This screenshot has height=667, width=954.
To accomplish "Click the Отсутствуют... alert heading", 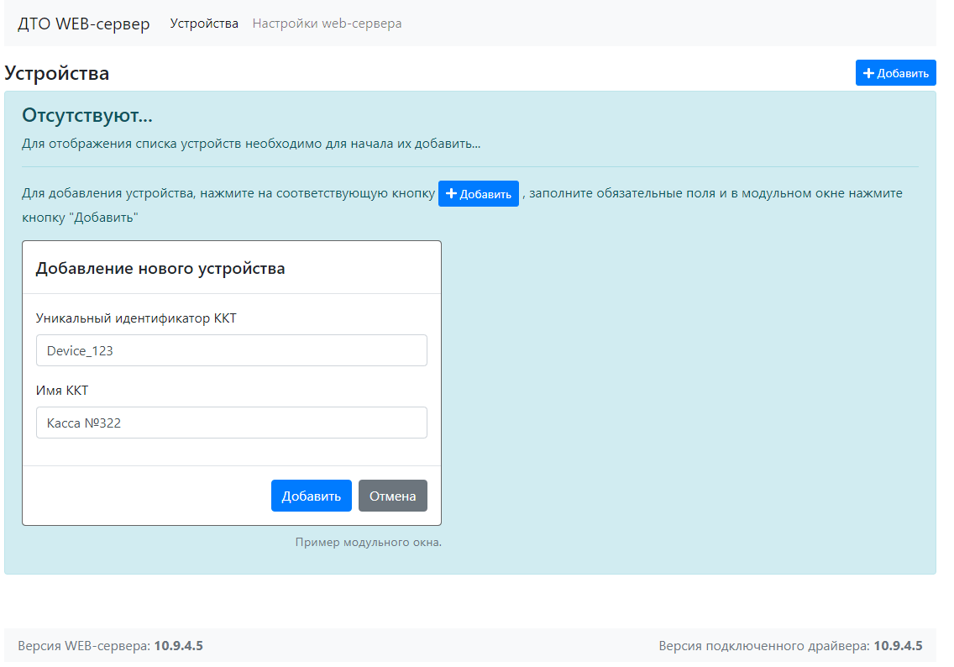I will 86,116.
